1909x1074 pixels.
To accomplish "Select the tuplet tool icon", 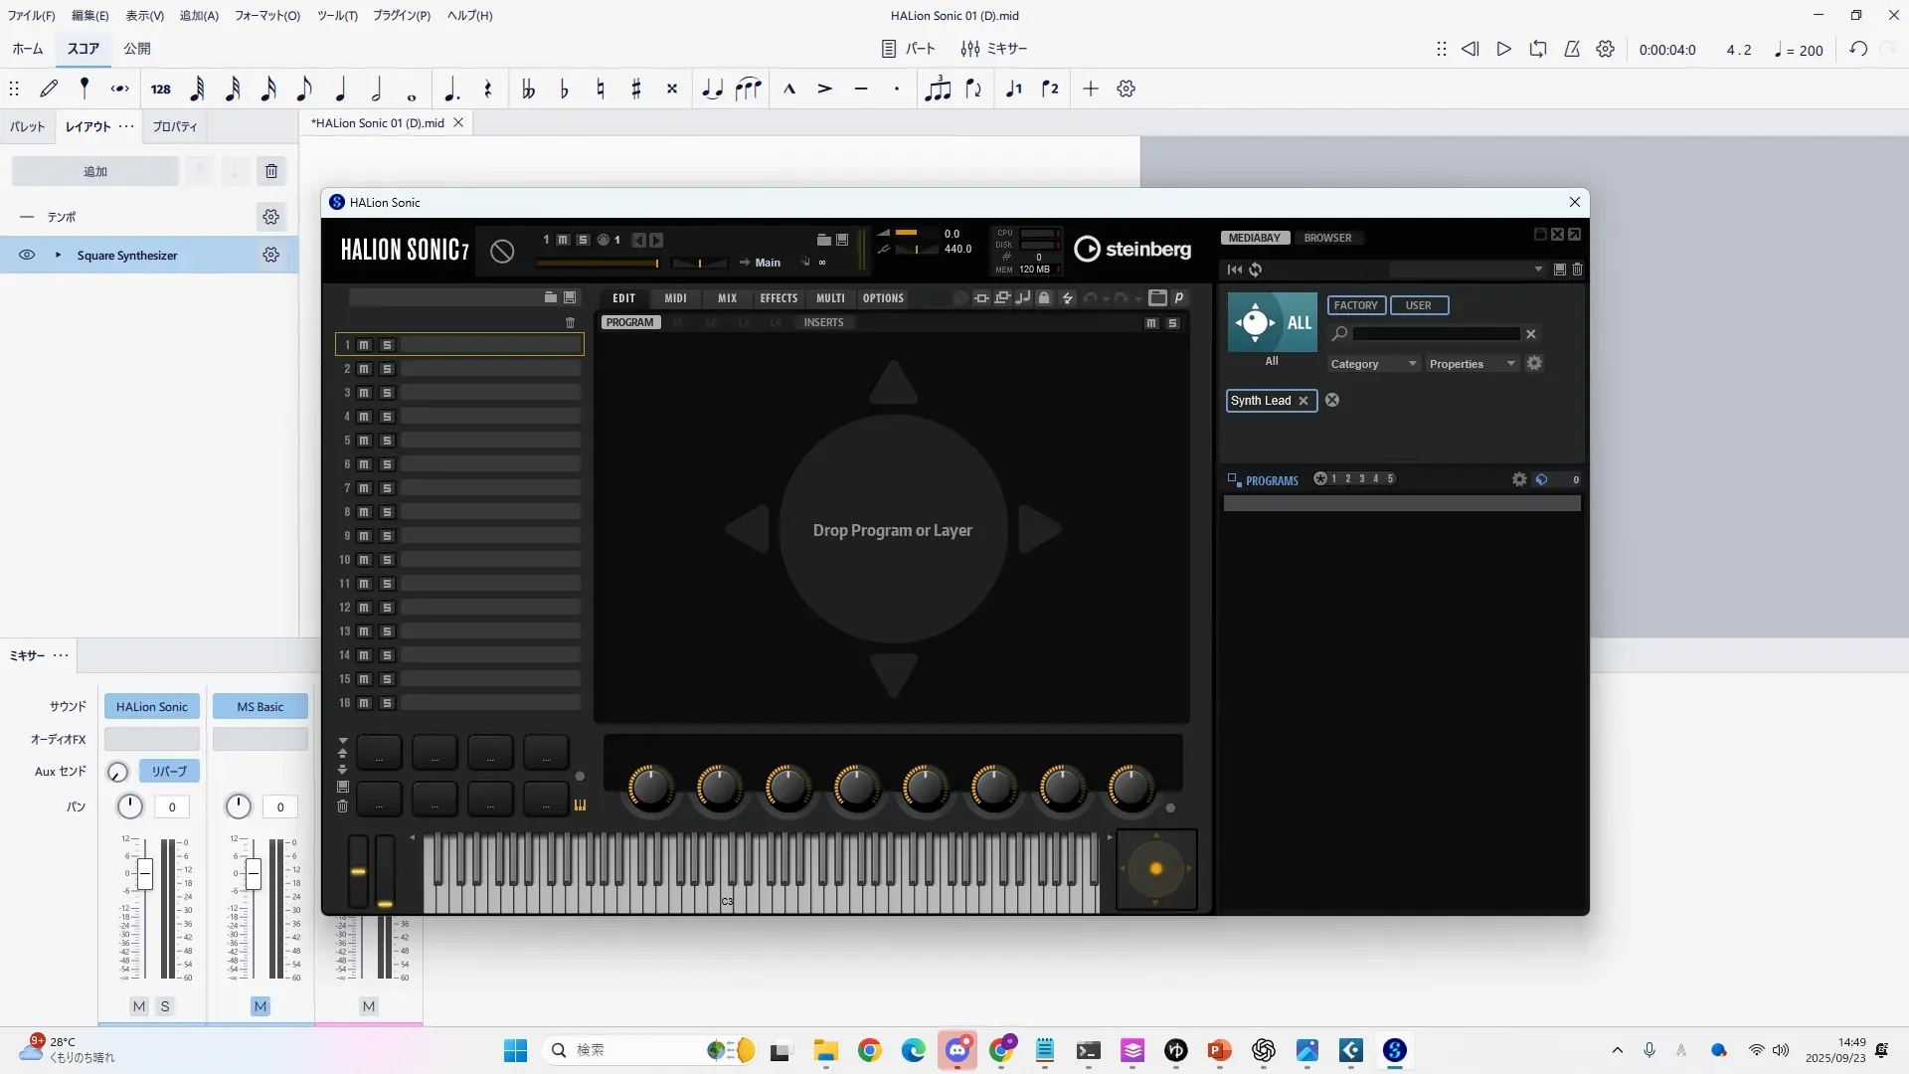I will pyautogui.click(x=937, y=89).
